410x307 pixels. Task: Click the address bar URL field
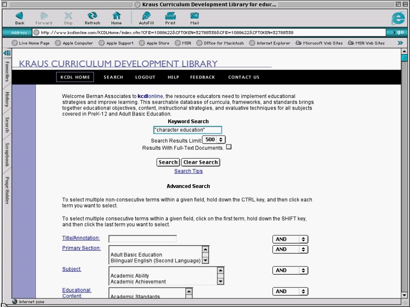(209, 32)
